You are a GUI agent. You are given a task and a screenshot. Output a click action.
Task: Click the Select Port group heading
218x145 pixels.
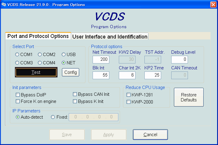coord(23,47)
